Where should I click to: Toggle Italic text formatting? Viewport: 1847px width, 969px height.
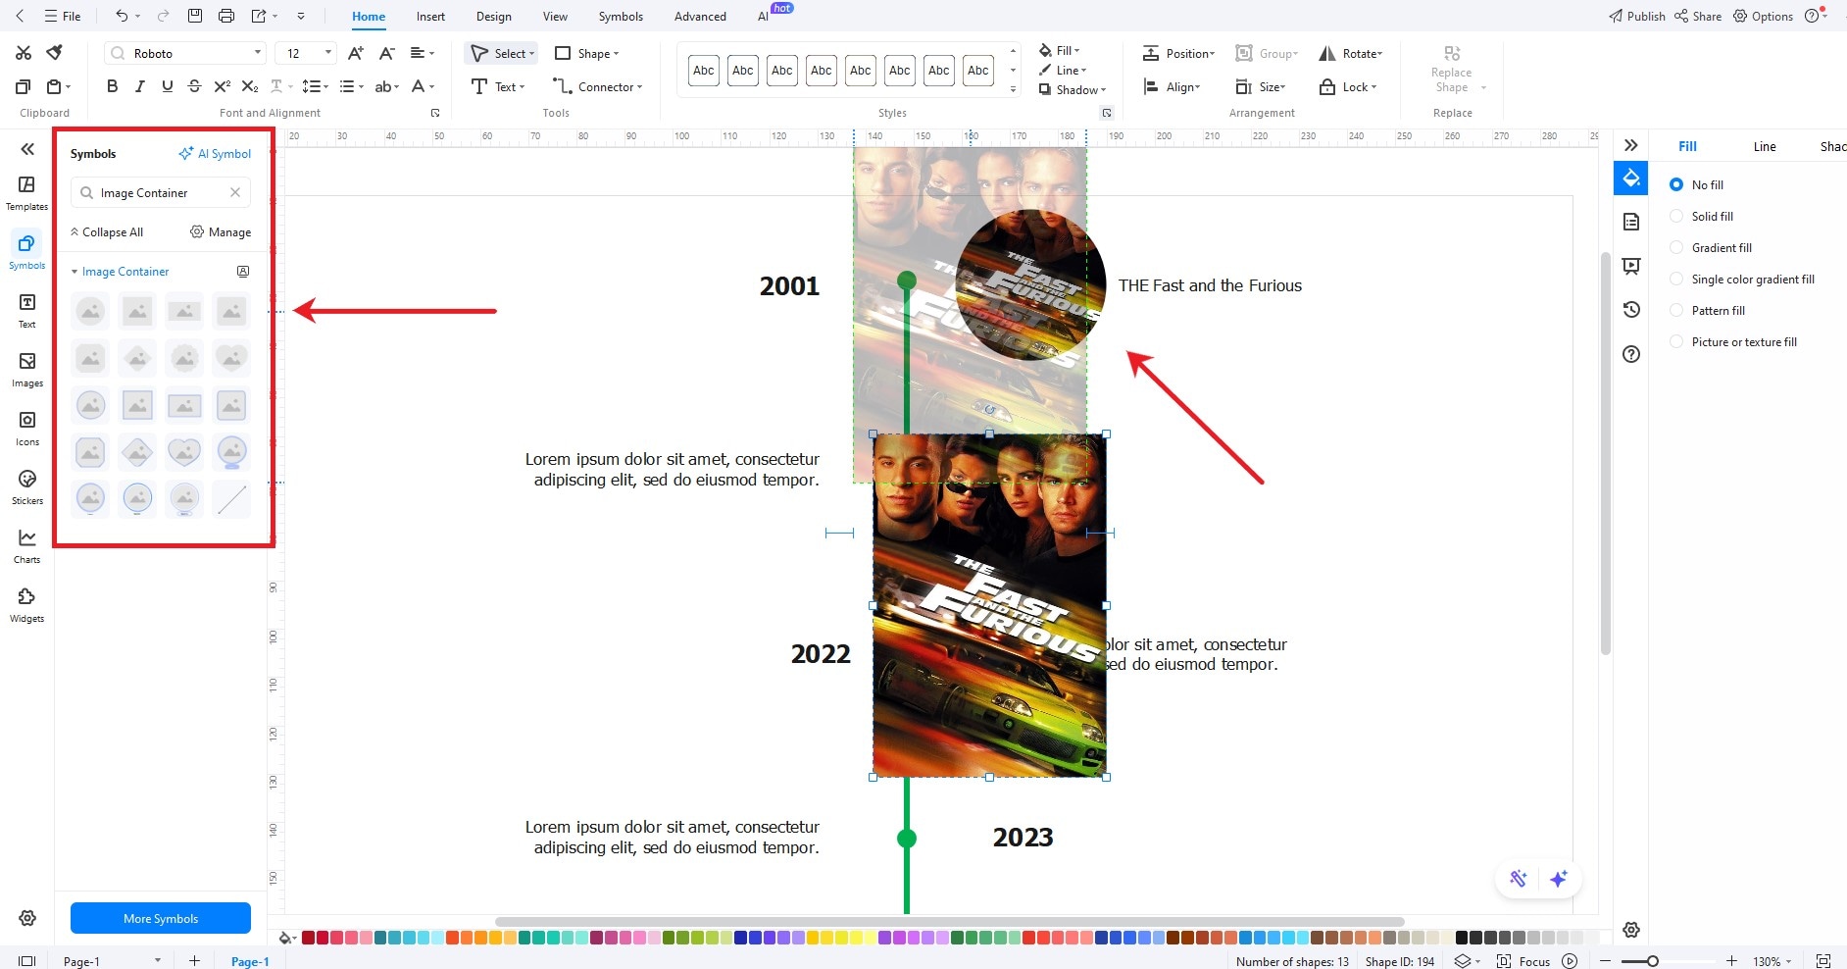pyautogui.click(x=140, y=86)
